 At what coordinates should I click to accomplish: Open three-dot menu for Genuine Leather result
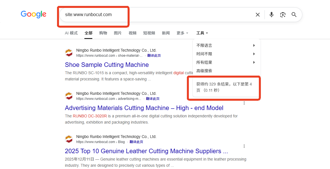click(x=244, y=146)
